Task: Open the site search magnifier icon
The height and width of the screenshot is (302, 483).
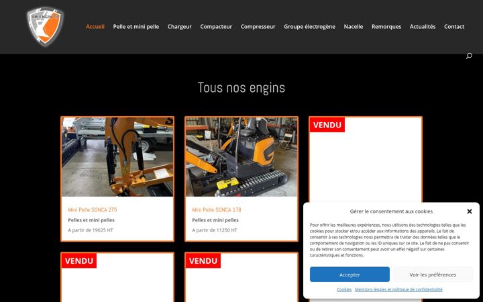Action: pyautogui.click(x=469, y=56)
